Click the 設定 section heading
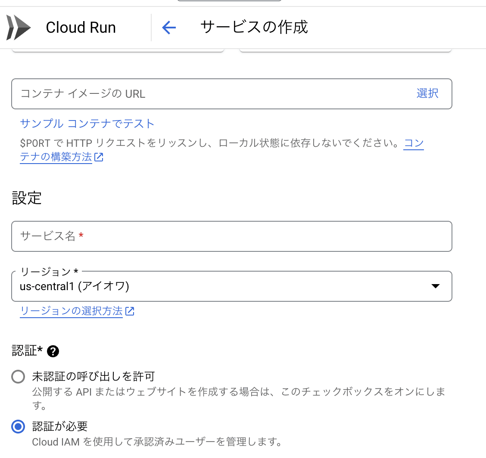The image size is (486, 458). tap(27, 198)
